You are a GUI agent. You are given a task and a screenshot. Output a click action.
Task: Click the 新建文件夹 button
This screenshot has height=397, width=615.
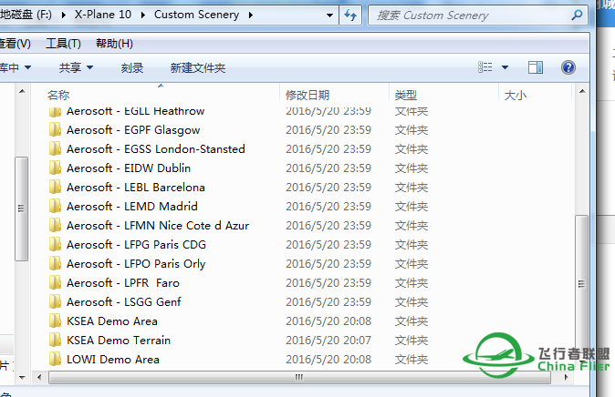coord(198,67)
